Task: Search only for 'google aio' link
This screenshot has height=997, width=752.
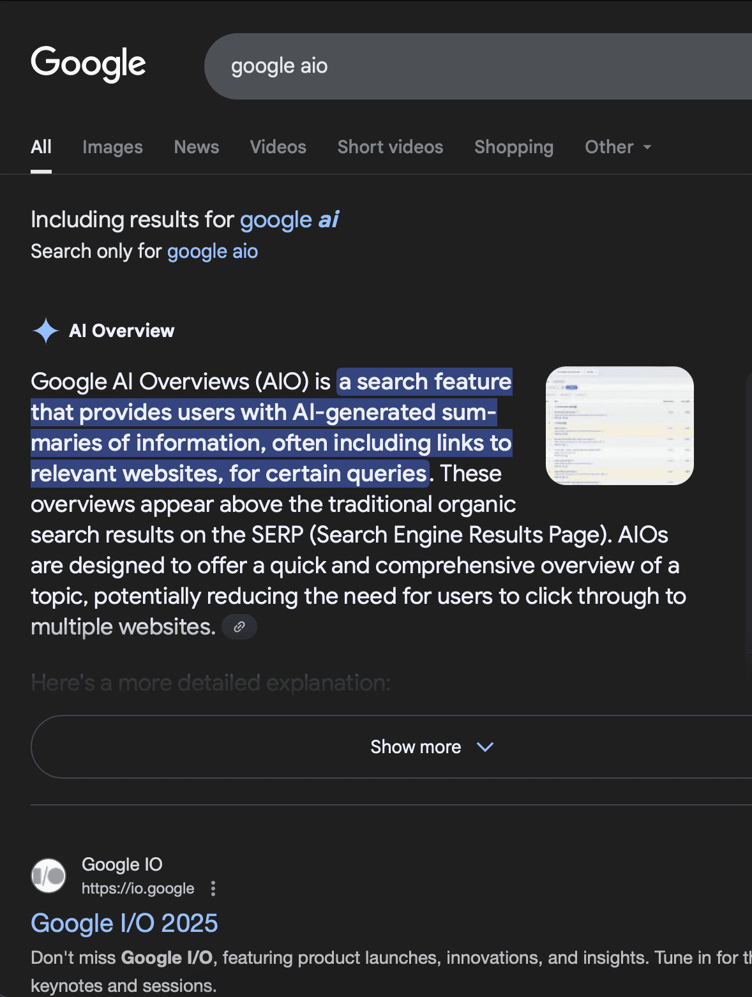Action: 213,251
